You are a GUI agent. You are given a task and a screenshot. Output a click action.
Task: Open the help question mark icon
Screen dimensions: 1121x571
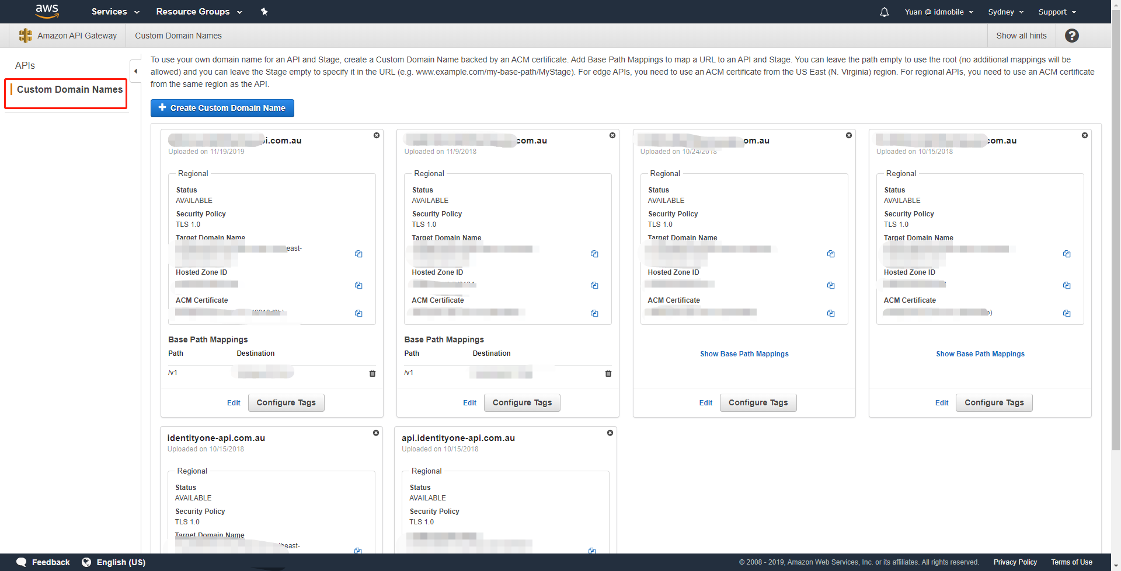(x=1071, y=36)
